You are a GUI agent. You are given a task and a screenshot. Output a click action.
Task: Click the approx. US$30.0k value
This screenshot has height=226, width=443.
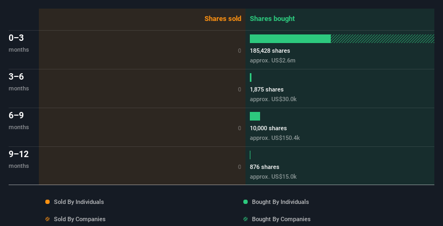pos(273,99)
